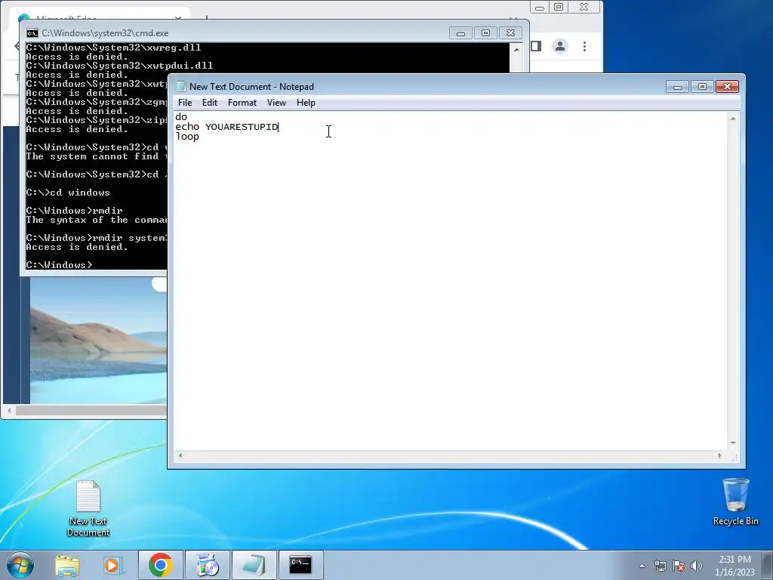Click Notepad horizontal scrollbar right arrow
Image resolution: width=773 pixels, height=580 pixels.
(719, 455)
